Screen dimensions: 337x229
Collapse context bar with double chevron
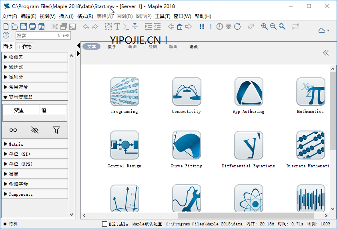pyautogui.click(x=326, y=53)
